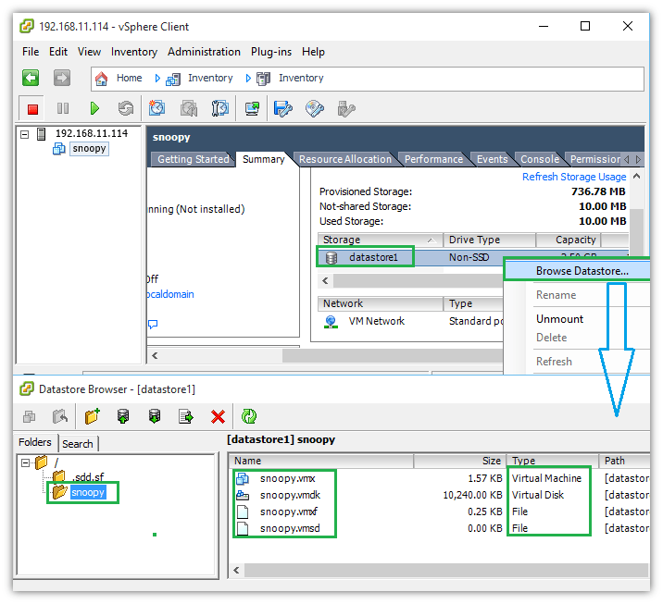Image resolution: width=663 pixels, height=604 pixels.
Task: Show the previous tabs with left arrow
Action: tap(627, 159)
